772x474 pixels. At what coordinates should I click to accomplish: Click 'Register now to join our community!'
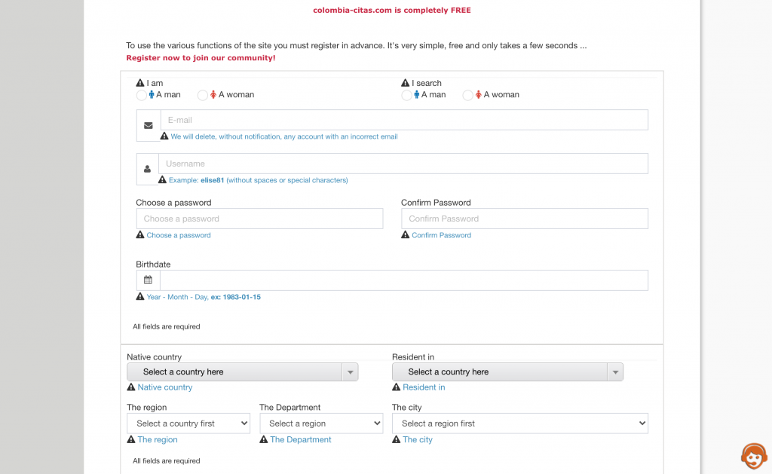coord(201,57)
